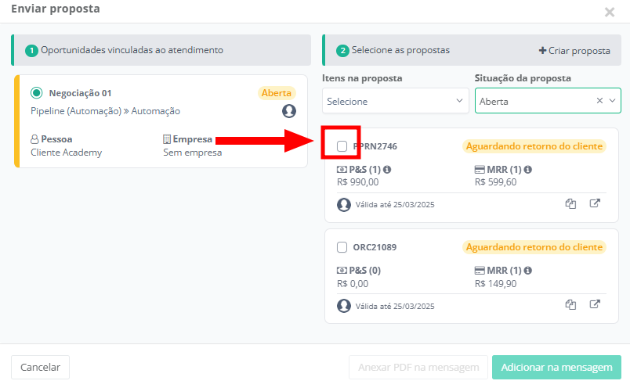
Task: Copy the PPRN2746 proposal via duplicate icon
Action: point(571,204)
